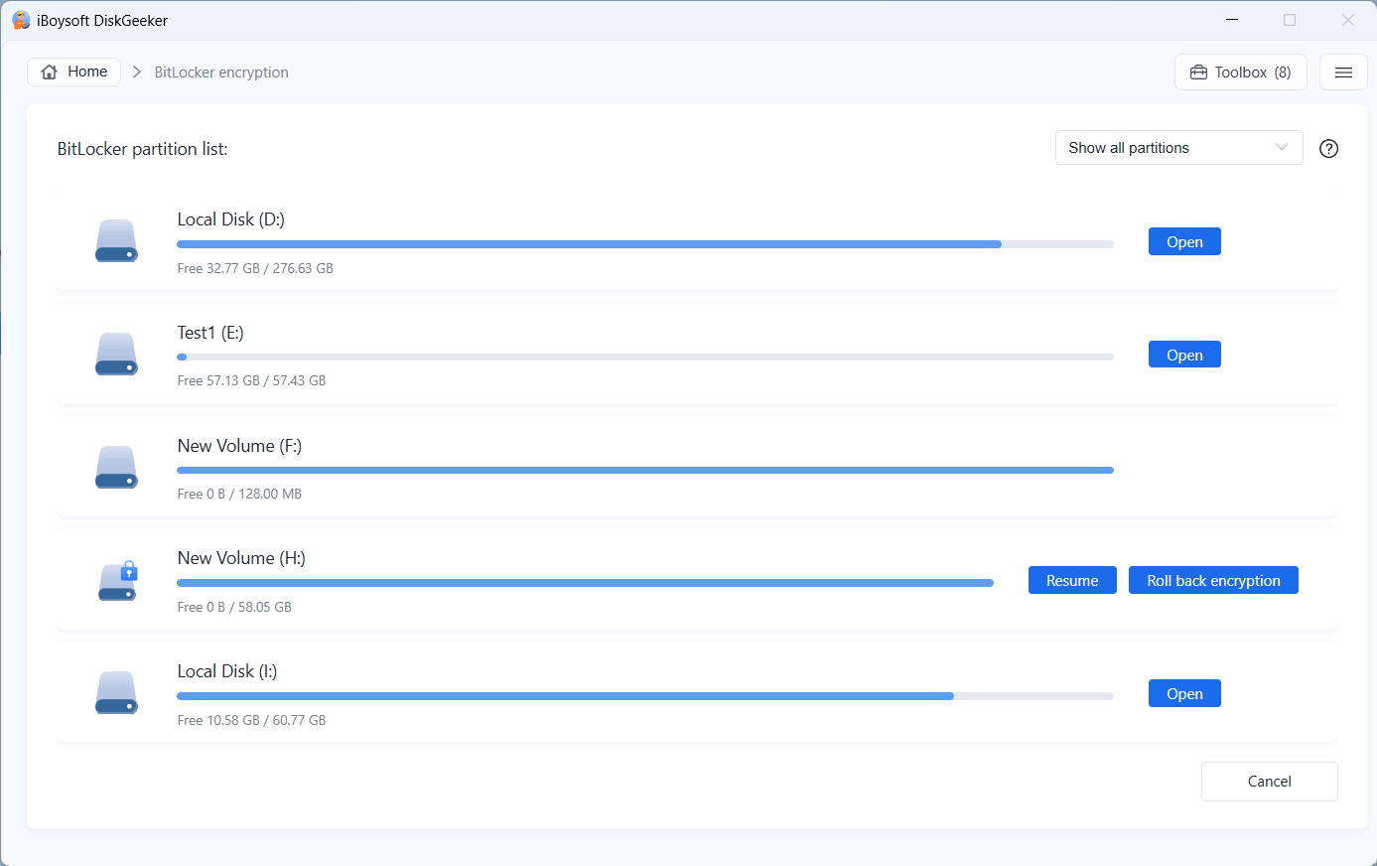The width and height of the screenshot is (1377, 866).
Task: Click the Local Disk (D:) usage bar
Action: click(x=645, y=244)
